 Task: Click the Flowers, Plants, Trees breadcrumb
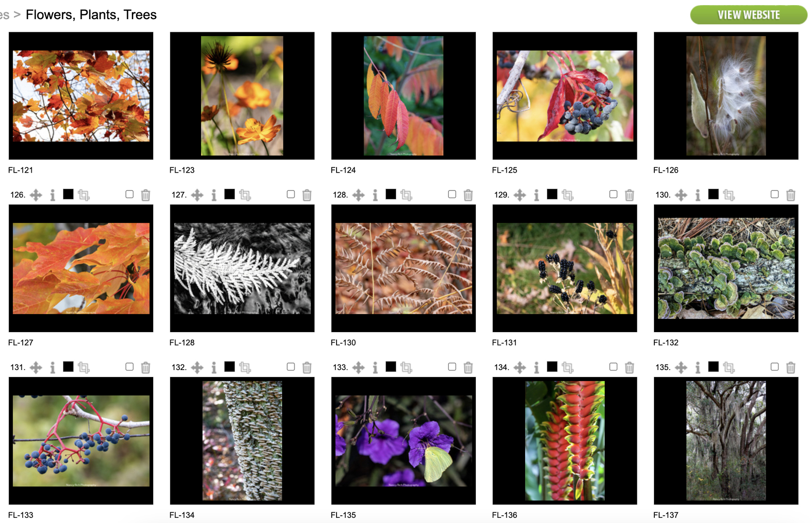(x=91, y=14)
